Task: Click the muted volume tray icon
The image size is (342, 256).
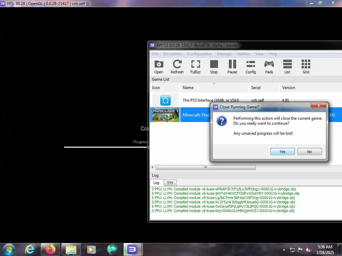Action: (x=308, y=250)
